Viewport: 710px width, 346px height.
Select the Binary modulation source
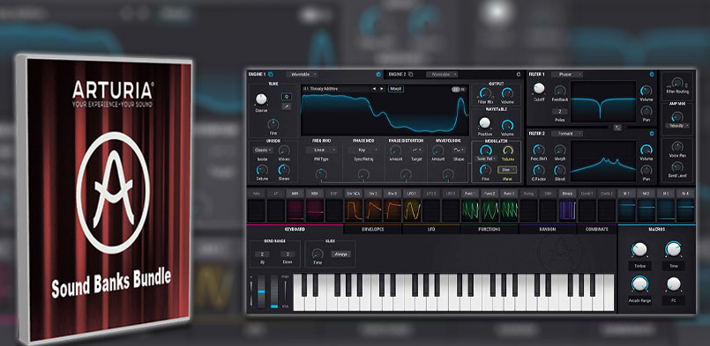[x=567, y=193]
